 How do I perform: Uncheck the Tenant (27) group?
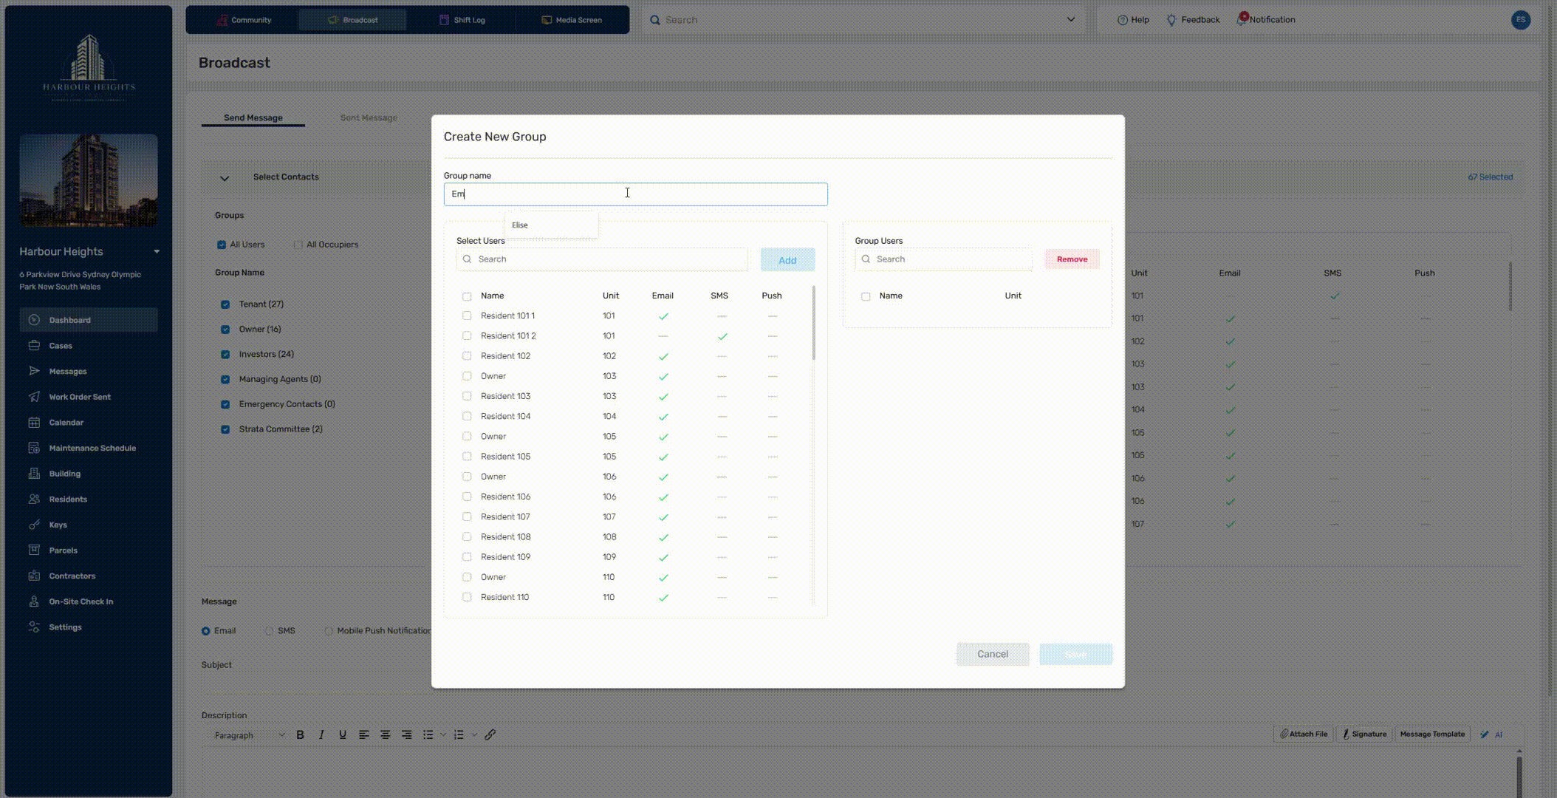[225, 304]
